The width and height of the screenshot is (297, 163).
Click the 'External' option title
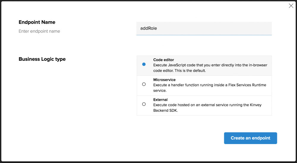(160, 100)
